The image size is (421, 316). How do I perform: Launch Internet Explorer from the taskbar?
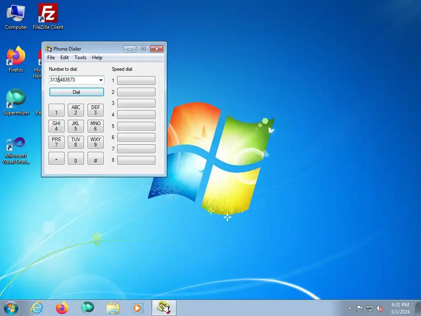click(37, 308)
